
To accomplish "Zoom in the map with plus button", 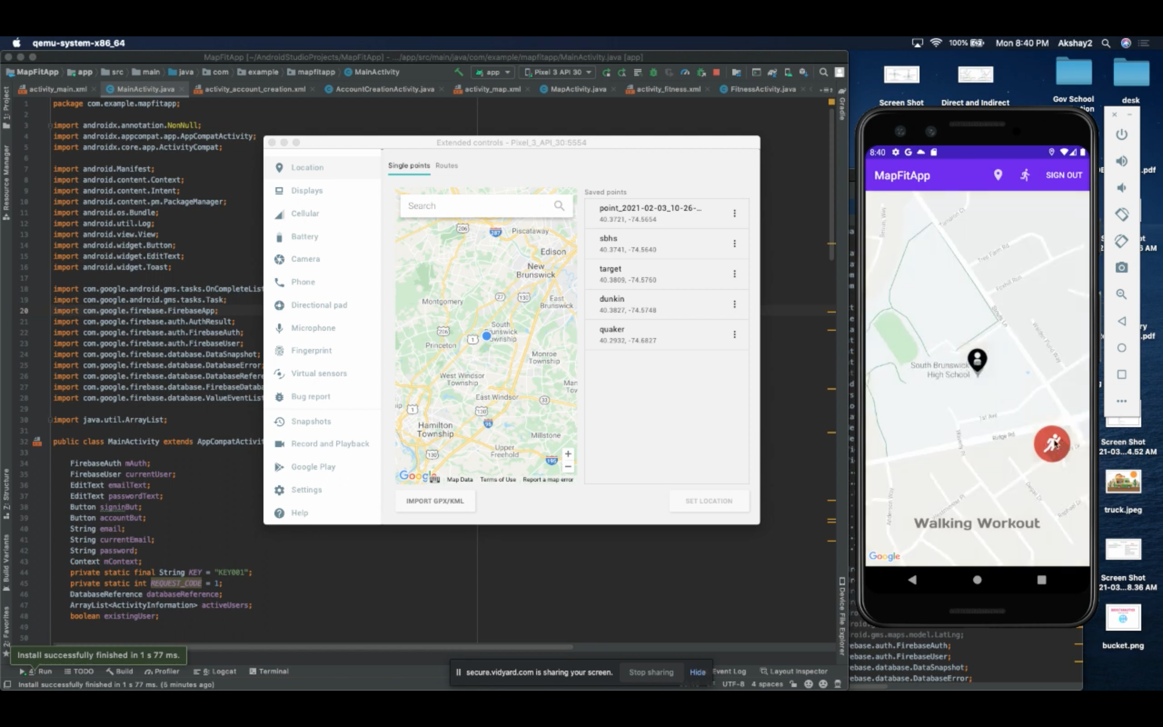I will coord(567,454).
